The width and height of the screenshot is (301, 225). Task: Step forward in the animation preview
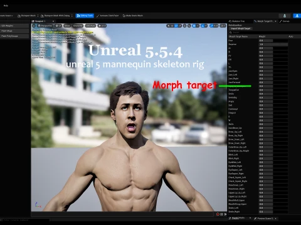click(x=225, y=214)
